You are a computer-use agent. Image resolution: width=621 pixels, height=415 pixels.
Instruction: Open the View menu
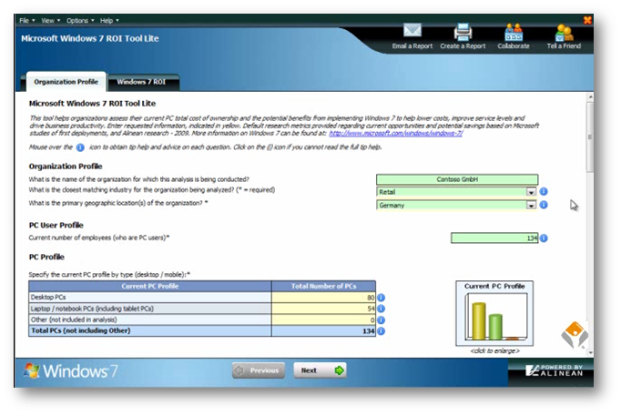[x=50, y=21]
